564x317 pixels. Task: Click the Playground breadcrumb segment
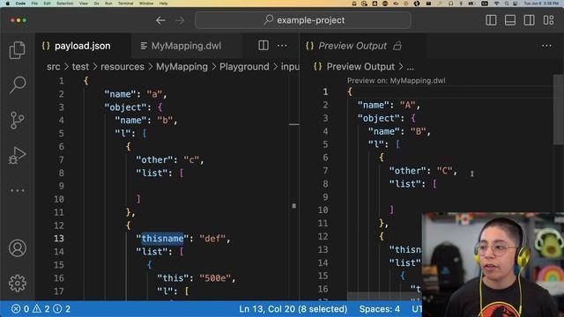pyautogui.click(x=244, y=67)
